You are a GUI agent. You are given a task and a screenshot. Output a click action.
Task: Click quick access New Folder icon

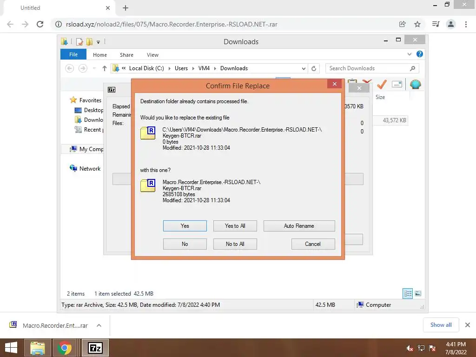pos(89,42)
